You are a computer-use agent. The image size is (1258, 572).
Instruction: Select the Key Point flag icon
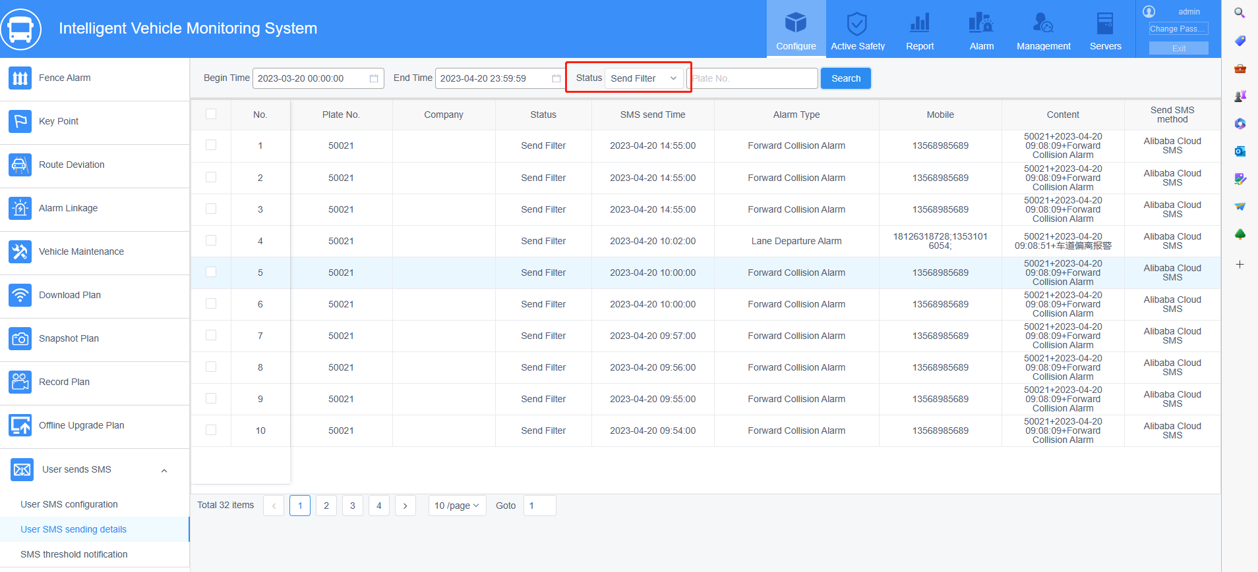coord(20,122)
